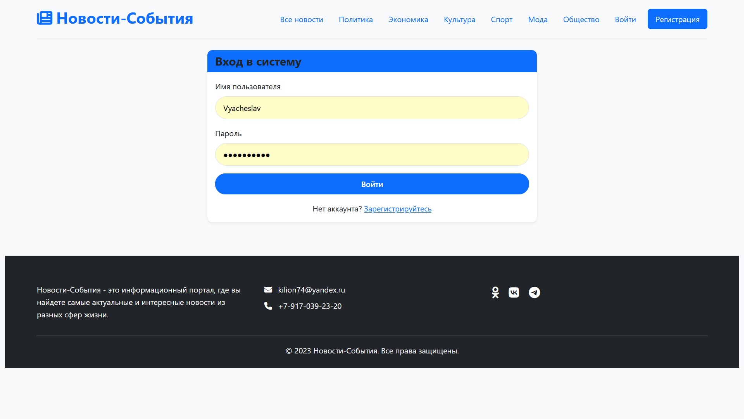This screenshot has height=419, width=745.
Task: Open the Спорт category
Action: click(x=502, y=19)
